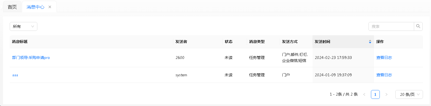
Task: Sort by 发送时间 column arrows
Action: click(370, 42)
